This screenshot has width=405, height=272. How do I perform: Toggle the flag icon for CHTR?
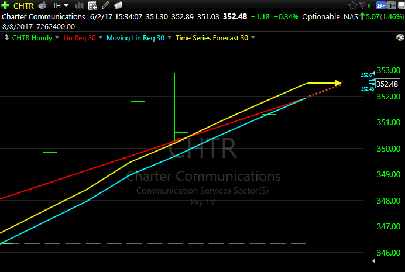362,5
